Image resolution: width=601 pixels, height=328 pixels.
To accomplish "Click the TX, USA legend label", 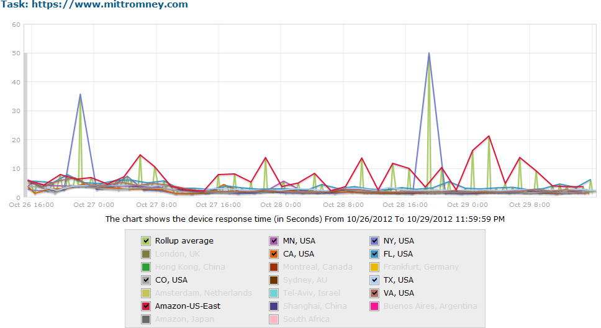I will (x=398, y=280).
